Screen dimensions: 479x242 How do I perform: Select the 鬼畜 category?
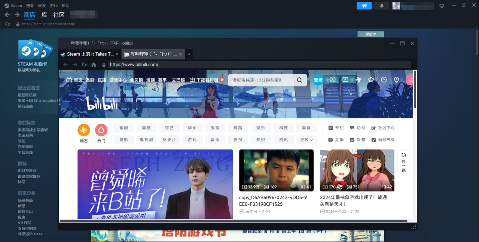tap(215, 128)
